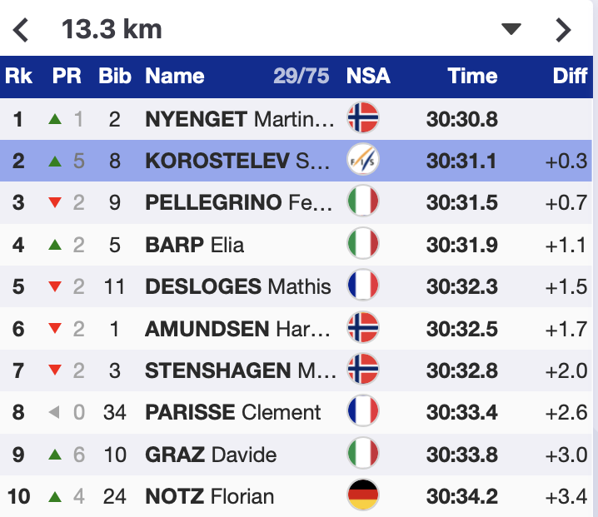The height and width of the screenshot is (517, 598).
Task: Open athlete GRAZ Davide
Action: 210,455
